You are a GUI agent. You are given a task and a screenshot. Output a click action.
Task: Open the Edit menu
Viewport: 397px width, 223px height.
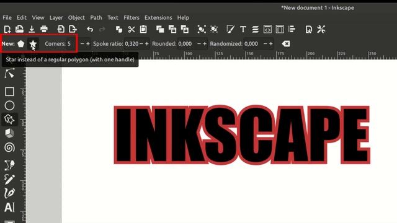[22, 18]
